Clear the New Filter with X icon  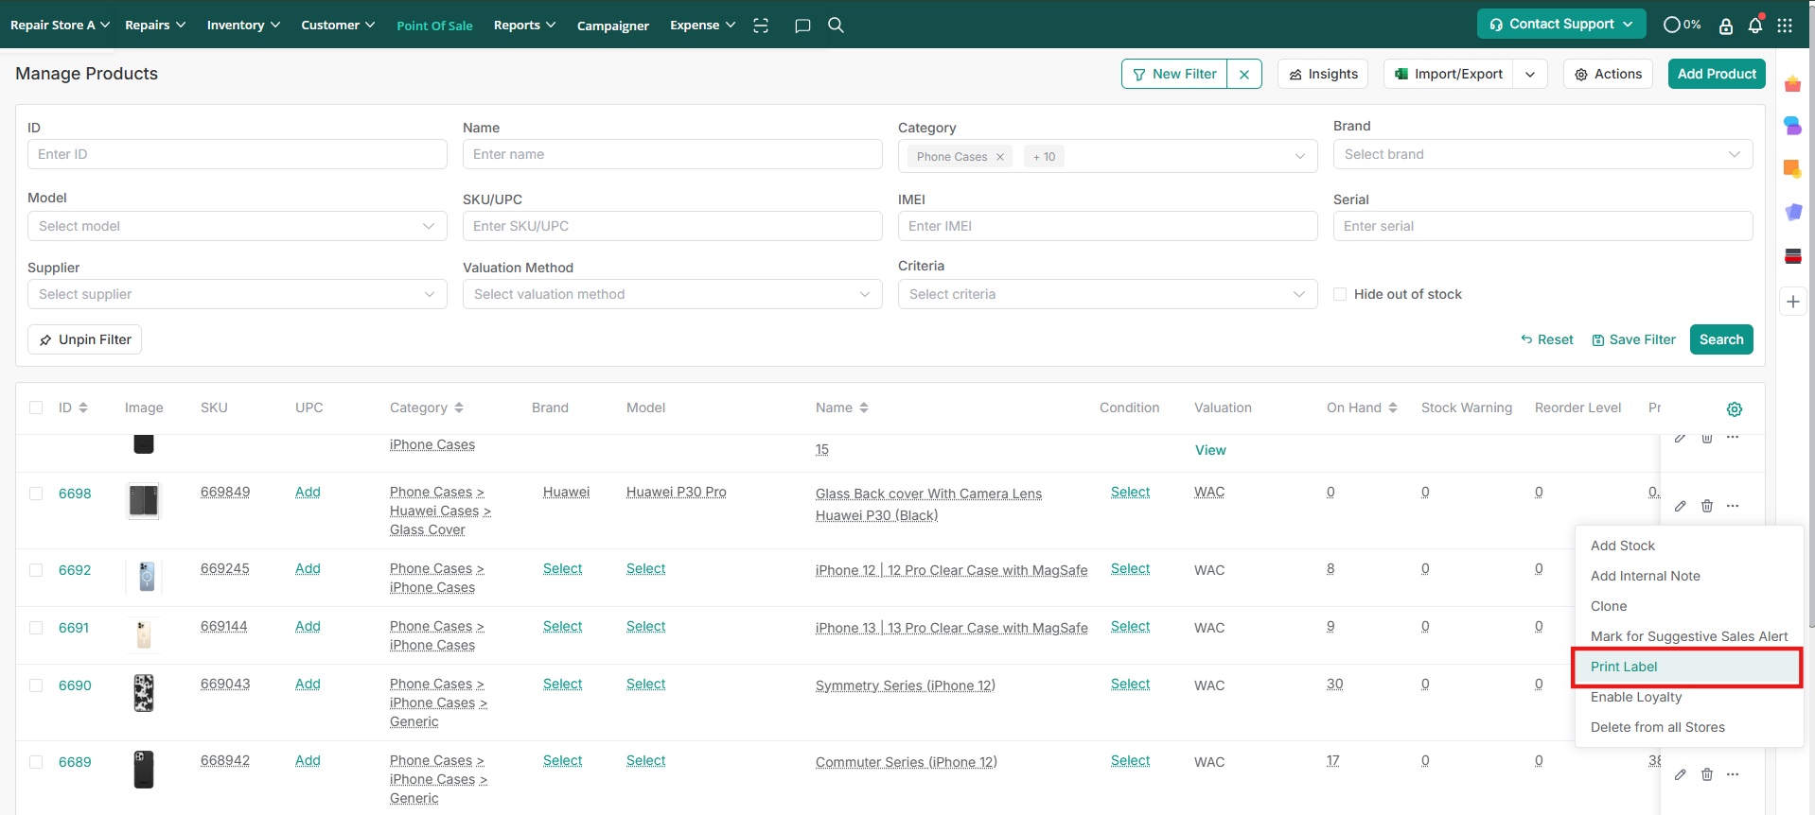(1244, 74)
